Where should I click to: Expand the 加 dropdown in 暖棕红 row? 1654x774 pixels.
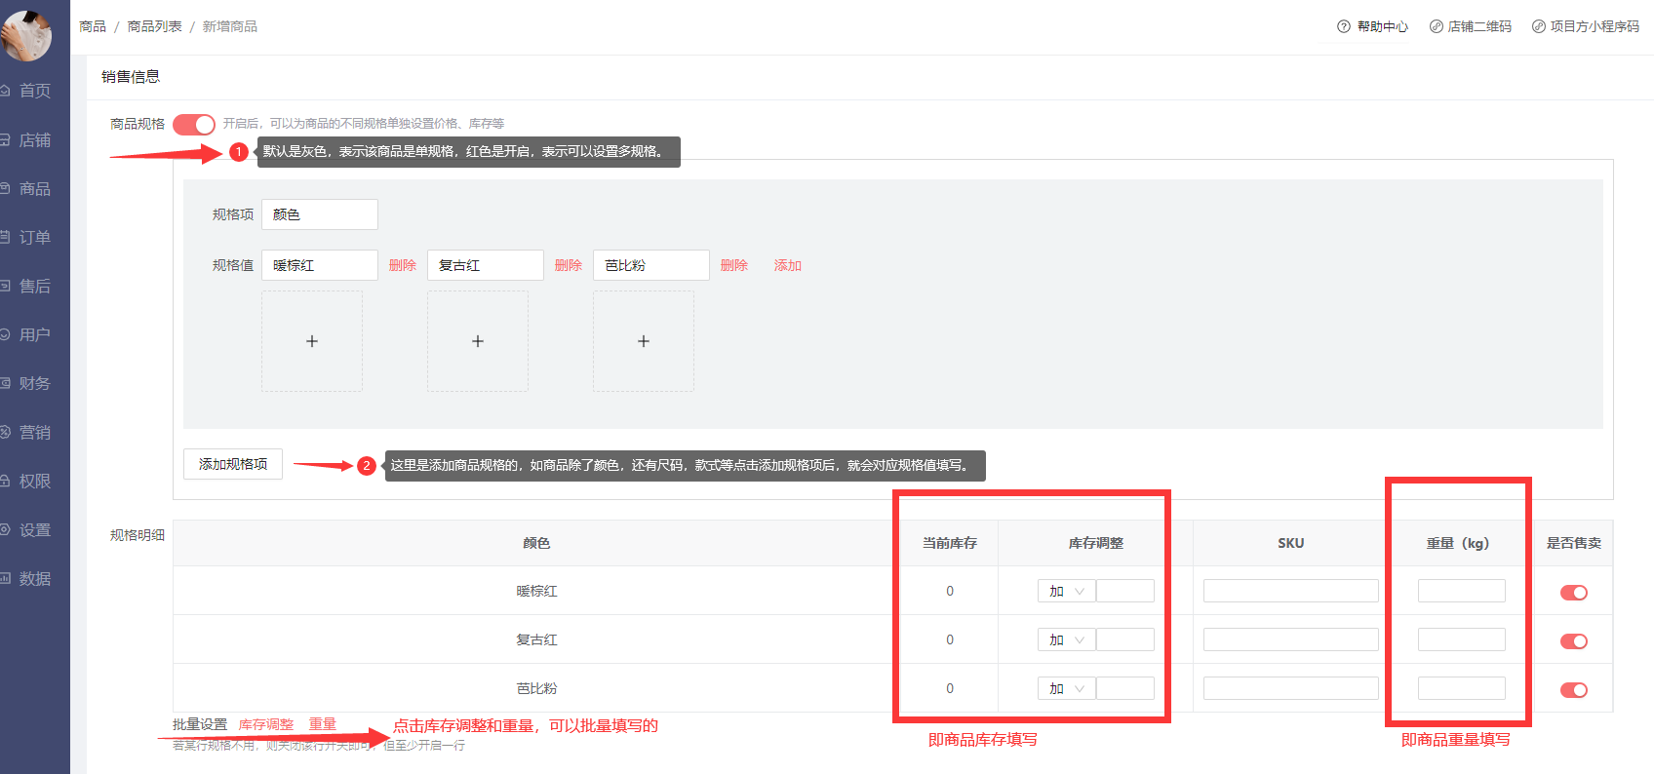coord(1066,592)
